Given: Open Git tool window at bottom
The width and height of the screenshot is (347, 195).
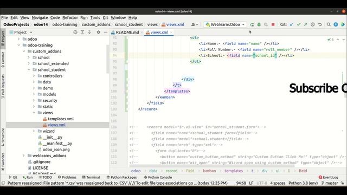Looking at the screenshot, I should coord(13,177).
